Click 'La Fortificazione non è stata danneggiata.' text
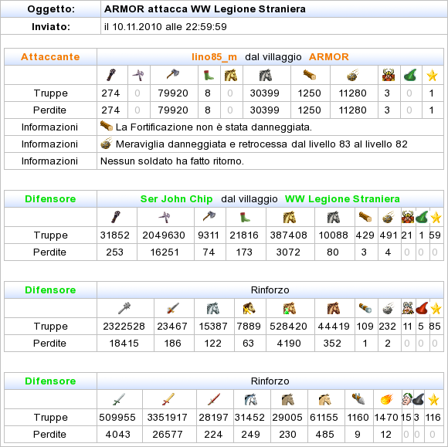 click(x=214, y=127)
